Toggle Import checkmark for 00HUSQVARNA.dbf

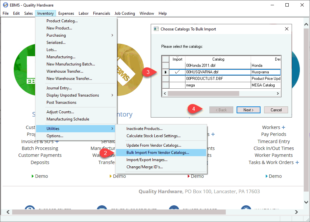click(177, 72)
